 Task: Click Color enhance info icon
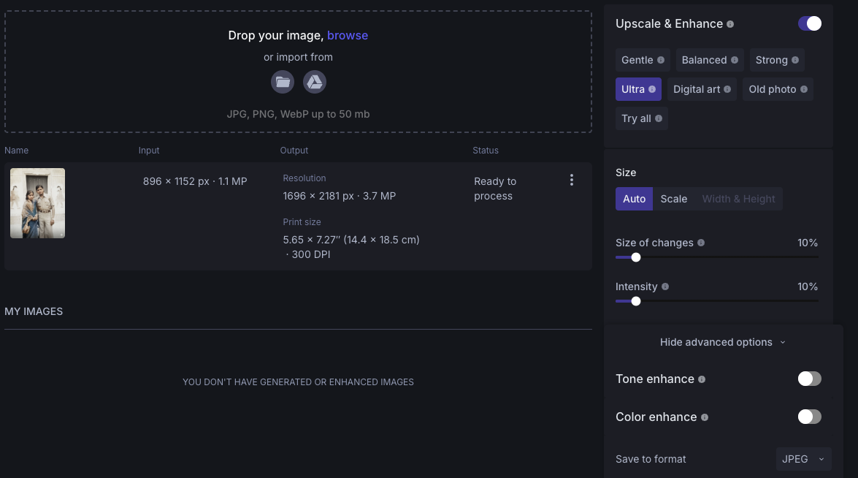705,417
